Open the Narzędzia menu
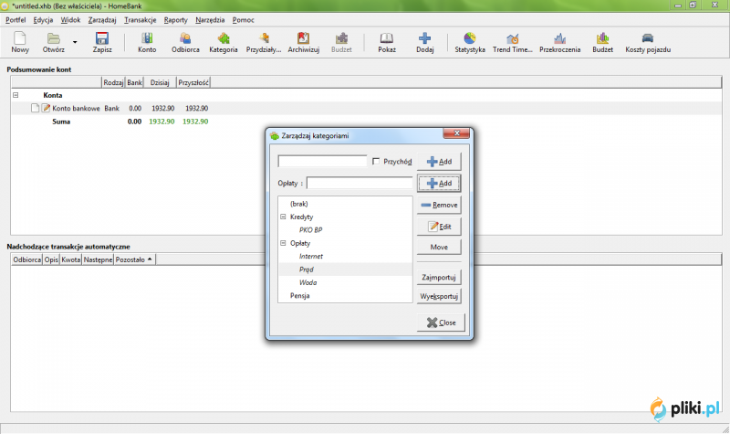The height and width of the screenshot is (434, 730). (x=210, y=20)
